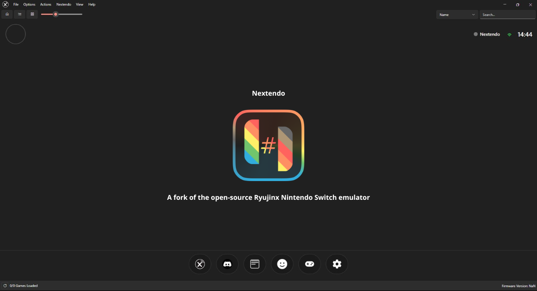537x291 pixels.
Task: Open the Actions menu
Action: click(46, 4)
